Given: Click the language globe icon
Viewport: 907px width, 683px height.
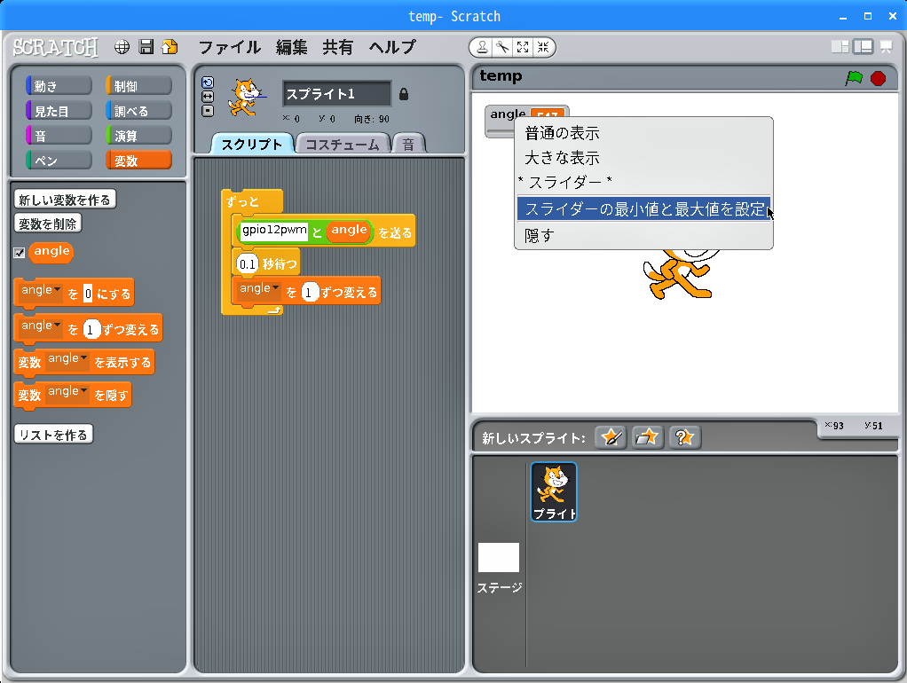Looking at the screenshot, I should [122, 47].
